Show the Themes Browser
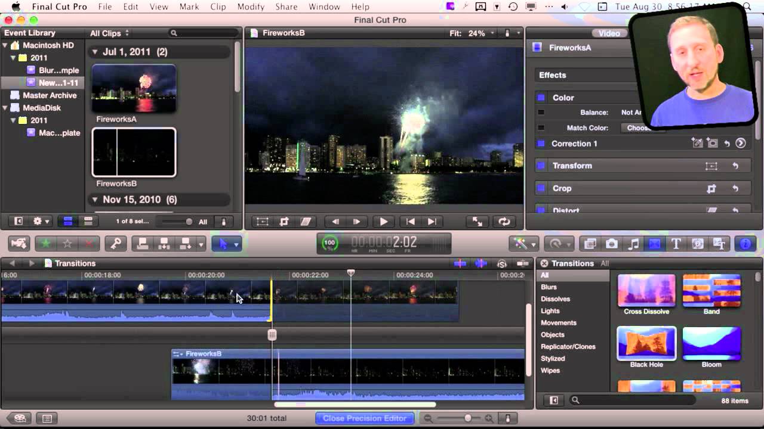 719,244
